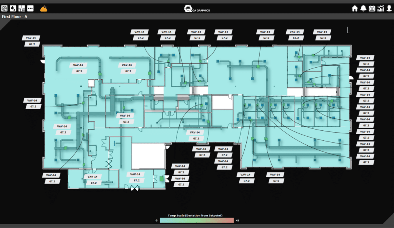
Task: Click the Temp Scale gradient color bar
Action: coord(197,220)
